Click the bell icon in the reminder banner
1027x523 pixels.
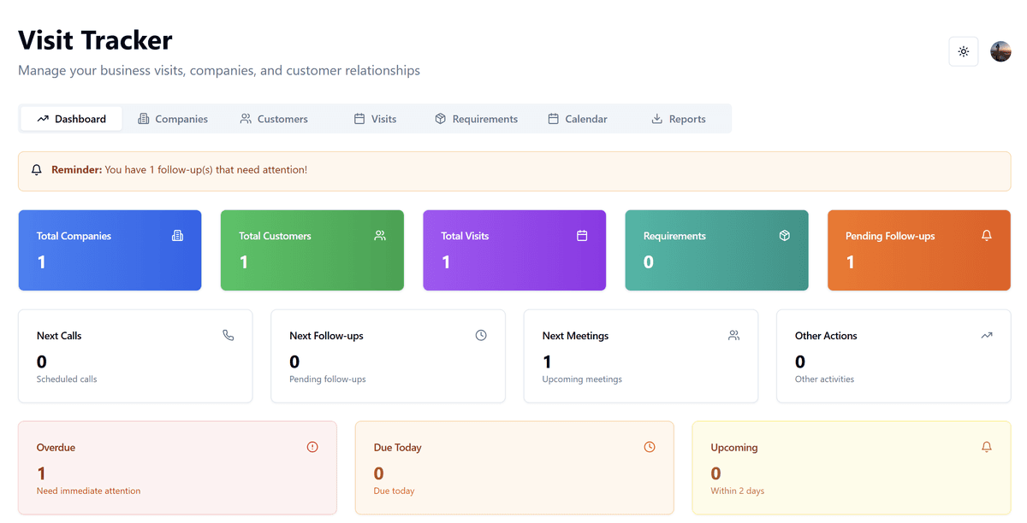coord(36,170)
